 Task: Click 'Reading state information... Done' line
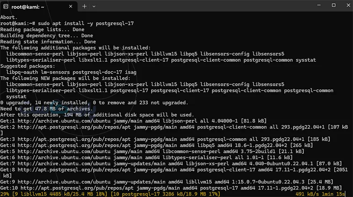[48, 41]
